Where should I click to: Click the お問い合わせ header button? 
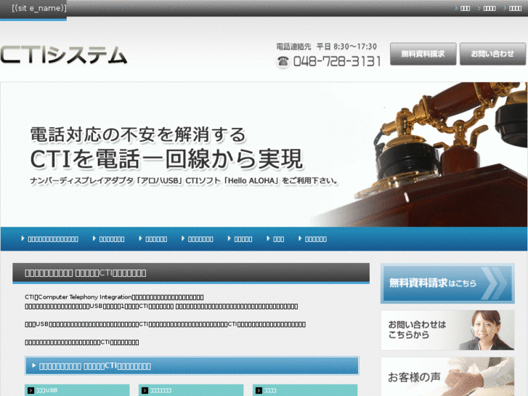click(492, 54)
